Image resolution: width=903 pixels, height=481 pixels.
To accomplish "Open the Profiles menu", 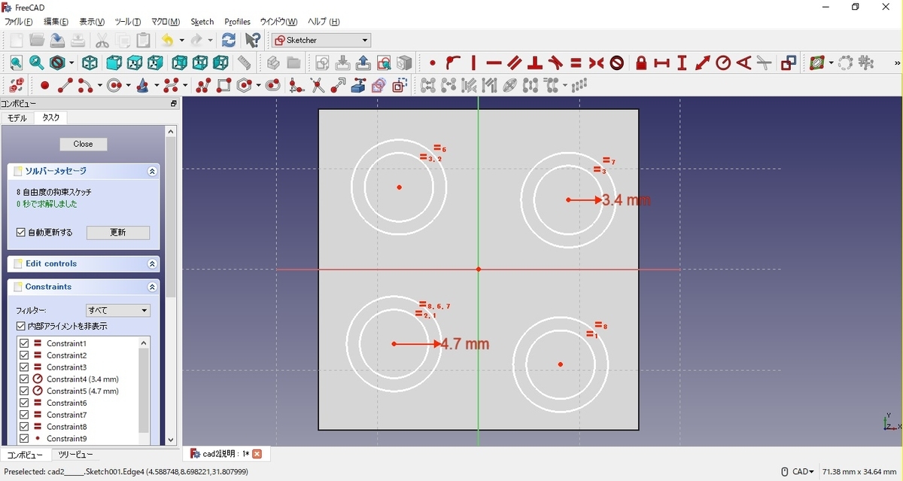I will click(x=238, y=22).
